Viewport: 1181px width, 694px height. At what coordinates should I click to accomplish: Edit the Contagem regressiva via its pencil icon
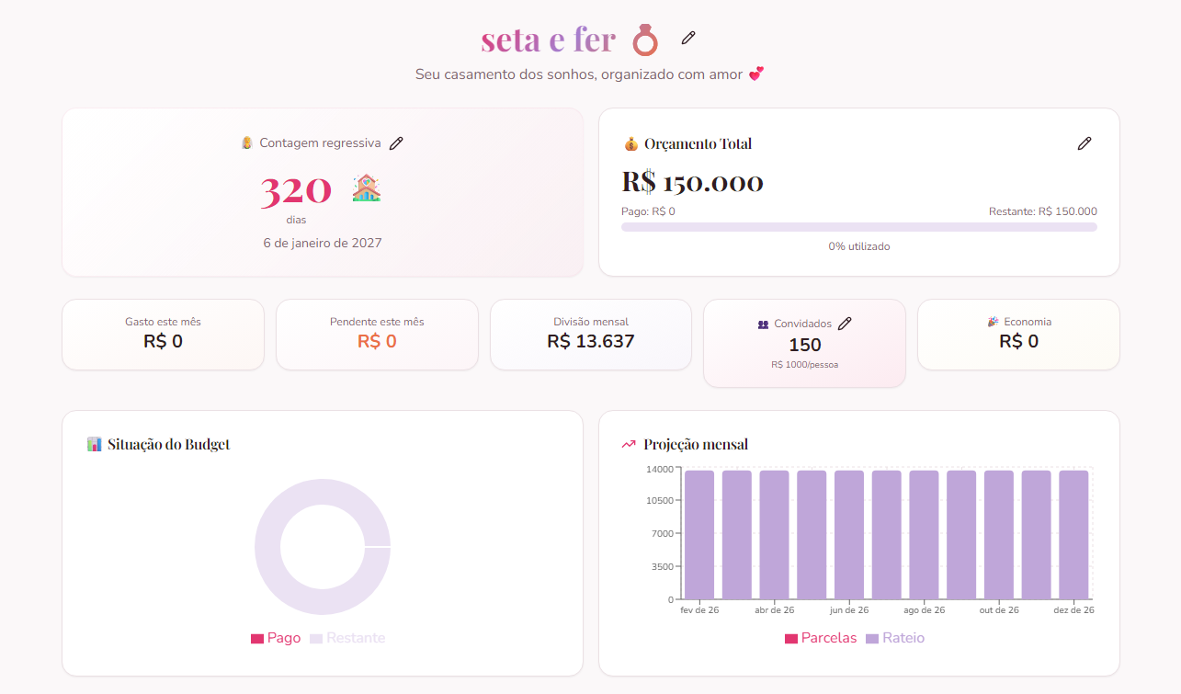tap(397, 143)
